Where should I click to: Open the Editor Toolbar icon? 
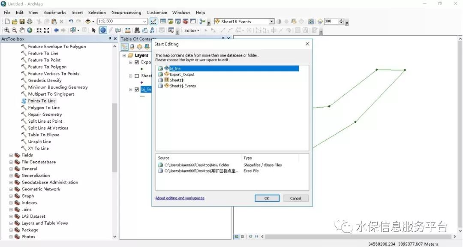[x=153, y=21]
